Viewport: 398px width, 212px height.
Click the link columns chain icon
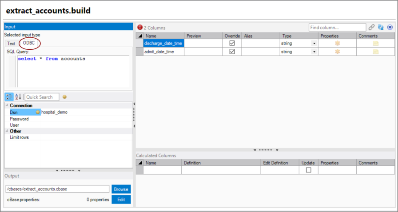[372, 27]
